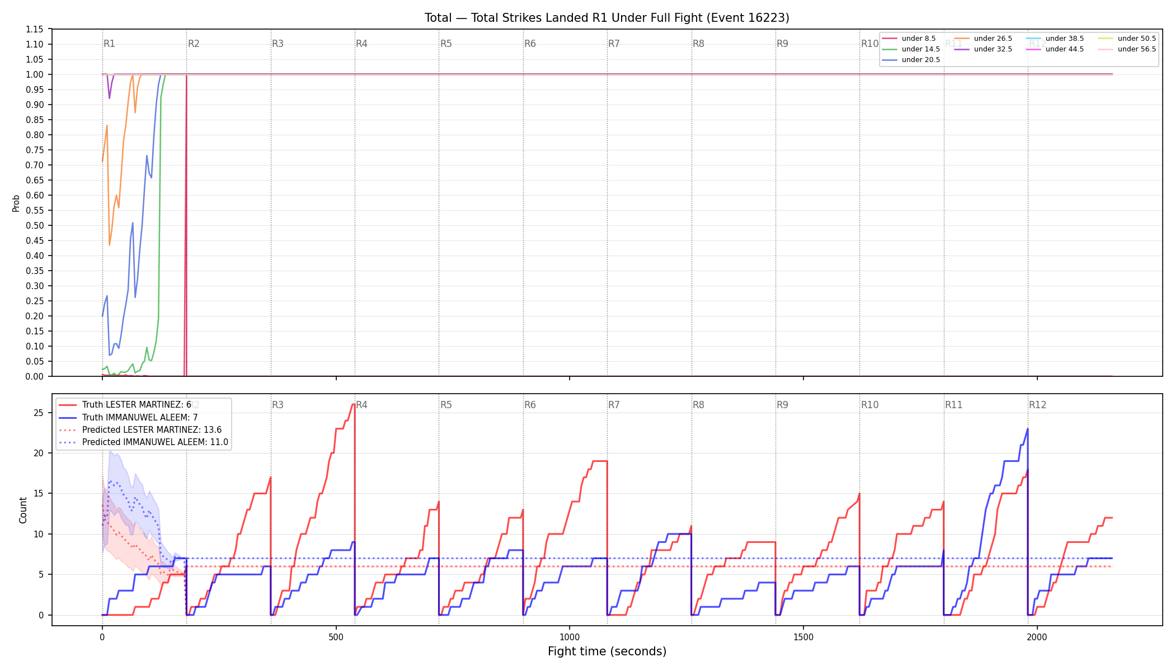Click R4 round label in the count chart
Screen dimensions: 1175x671
(x=361, y=405)
